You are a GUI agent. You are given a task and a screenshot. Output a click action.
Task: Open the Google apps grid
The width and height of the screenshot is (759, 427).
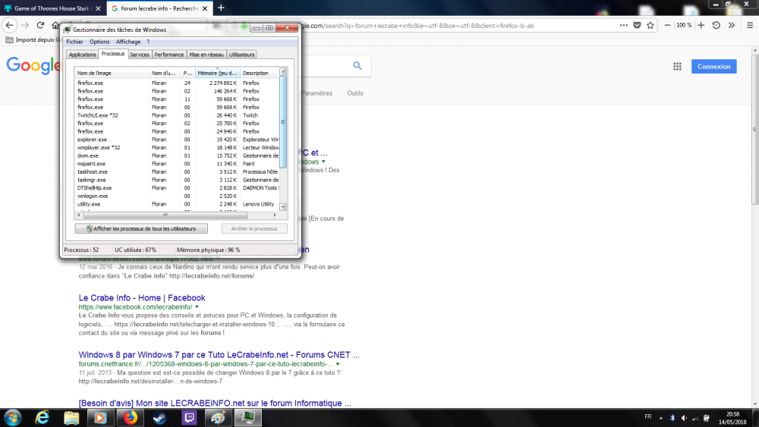pos(677,67)
